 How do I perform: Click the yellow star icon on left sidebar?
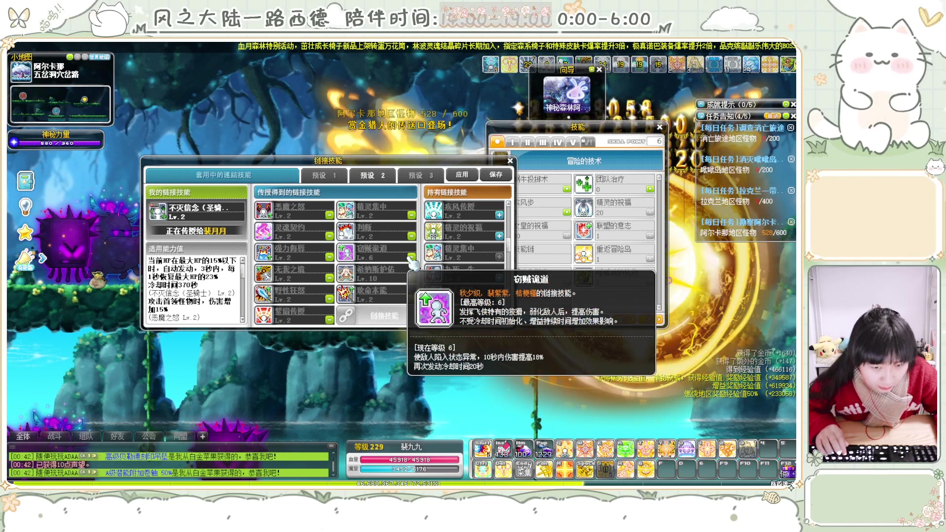(25, 233)
